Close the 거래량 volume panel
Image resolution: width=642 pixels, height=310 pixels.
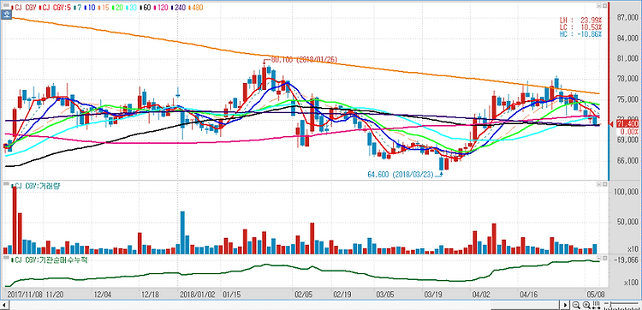[x=604, y=185]
